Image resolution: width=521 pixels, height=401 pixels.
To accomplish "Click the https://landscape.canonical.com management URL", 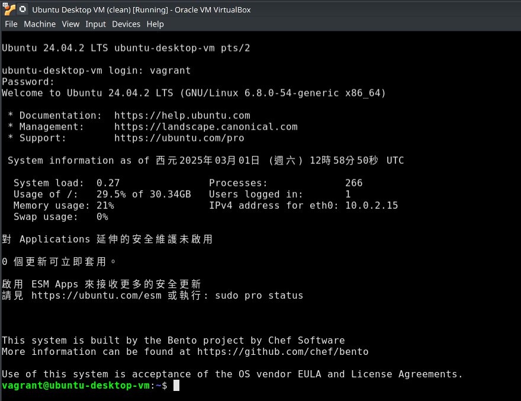I will pyautogui.click(x=205, y=127).
